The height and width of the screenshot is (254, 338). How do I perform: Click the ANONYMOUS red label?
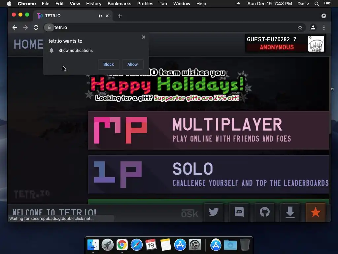pos(277,47)
